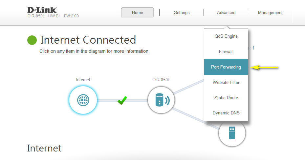Select Dynamic DNS entry

[226, 113]
